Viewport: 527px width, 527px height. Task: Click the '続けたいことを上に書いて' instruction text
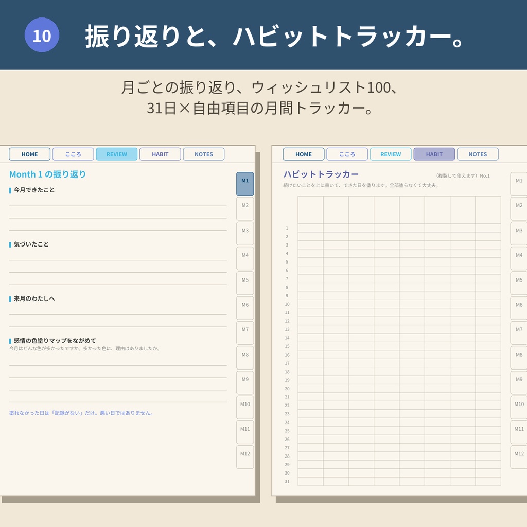[361, 185]
